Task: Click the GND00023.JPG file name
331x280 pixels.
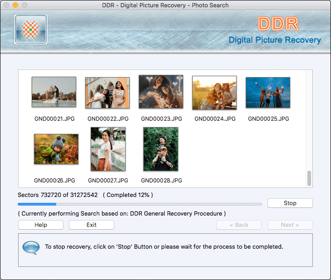Action: click(161, 119)
